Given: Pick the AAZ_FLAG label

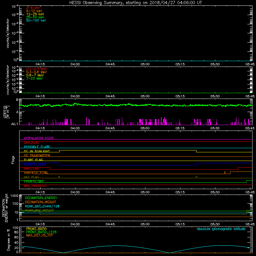Looking at the screenshot, I should point(31,177).
